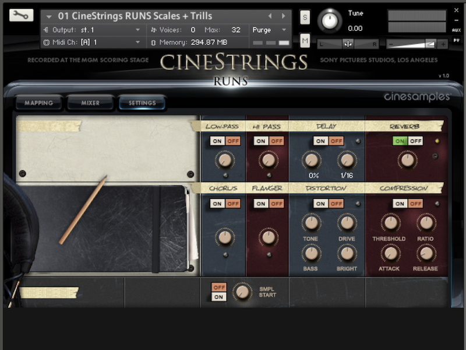Collapse instrument via header triangle
The image size is (466, 350).
point(49,16)
